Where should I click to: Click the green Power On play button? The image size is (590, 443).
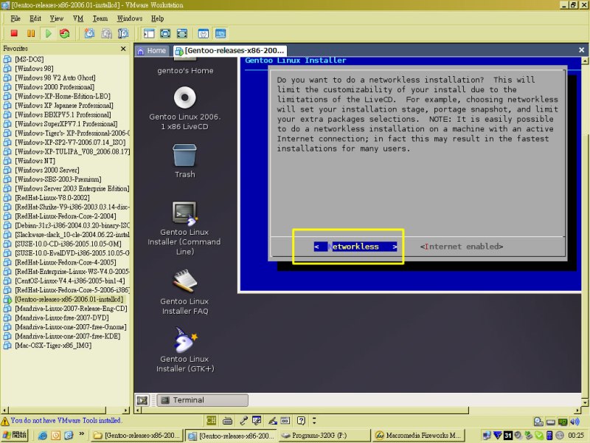[48, 33]
